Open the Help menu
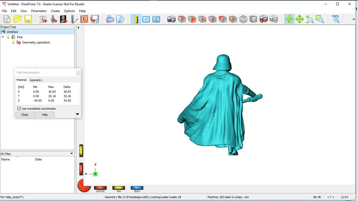Viewport: 358px width, 201px height. click(83, 11)
